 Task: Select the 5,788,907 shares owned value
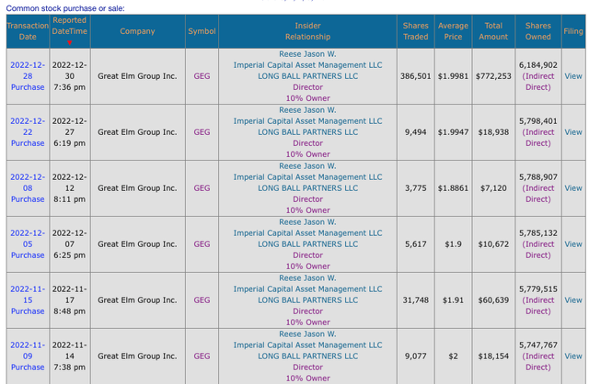[x=537, y=177]
